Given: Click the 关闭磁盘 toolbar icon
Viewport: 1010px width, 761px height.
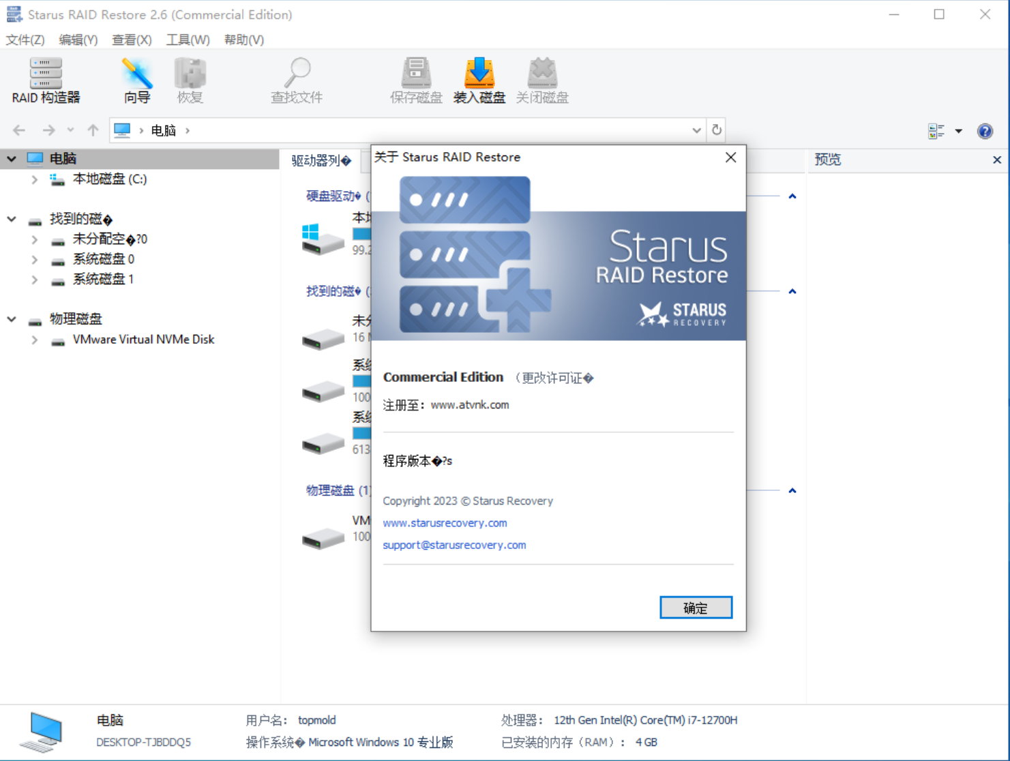Looking at the screenshot, I should [x=542, y=80].
